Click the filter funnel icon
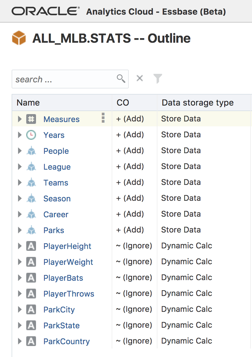 coord(157,79)
